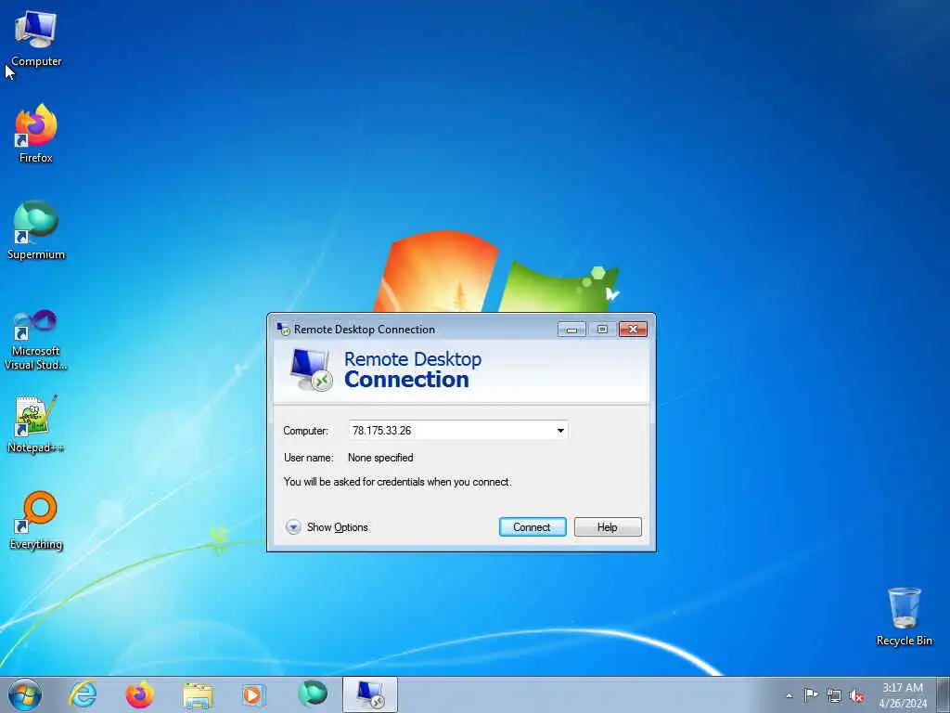Open the Windows Start menu
Screen dimensions: 950x713
click(x=25, y=694)
